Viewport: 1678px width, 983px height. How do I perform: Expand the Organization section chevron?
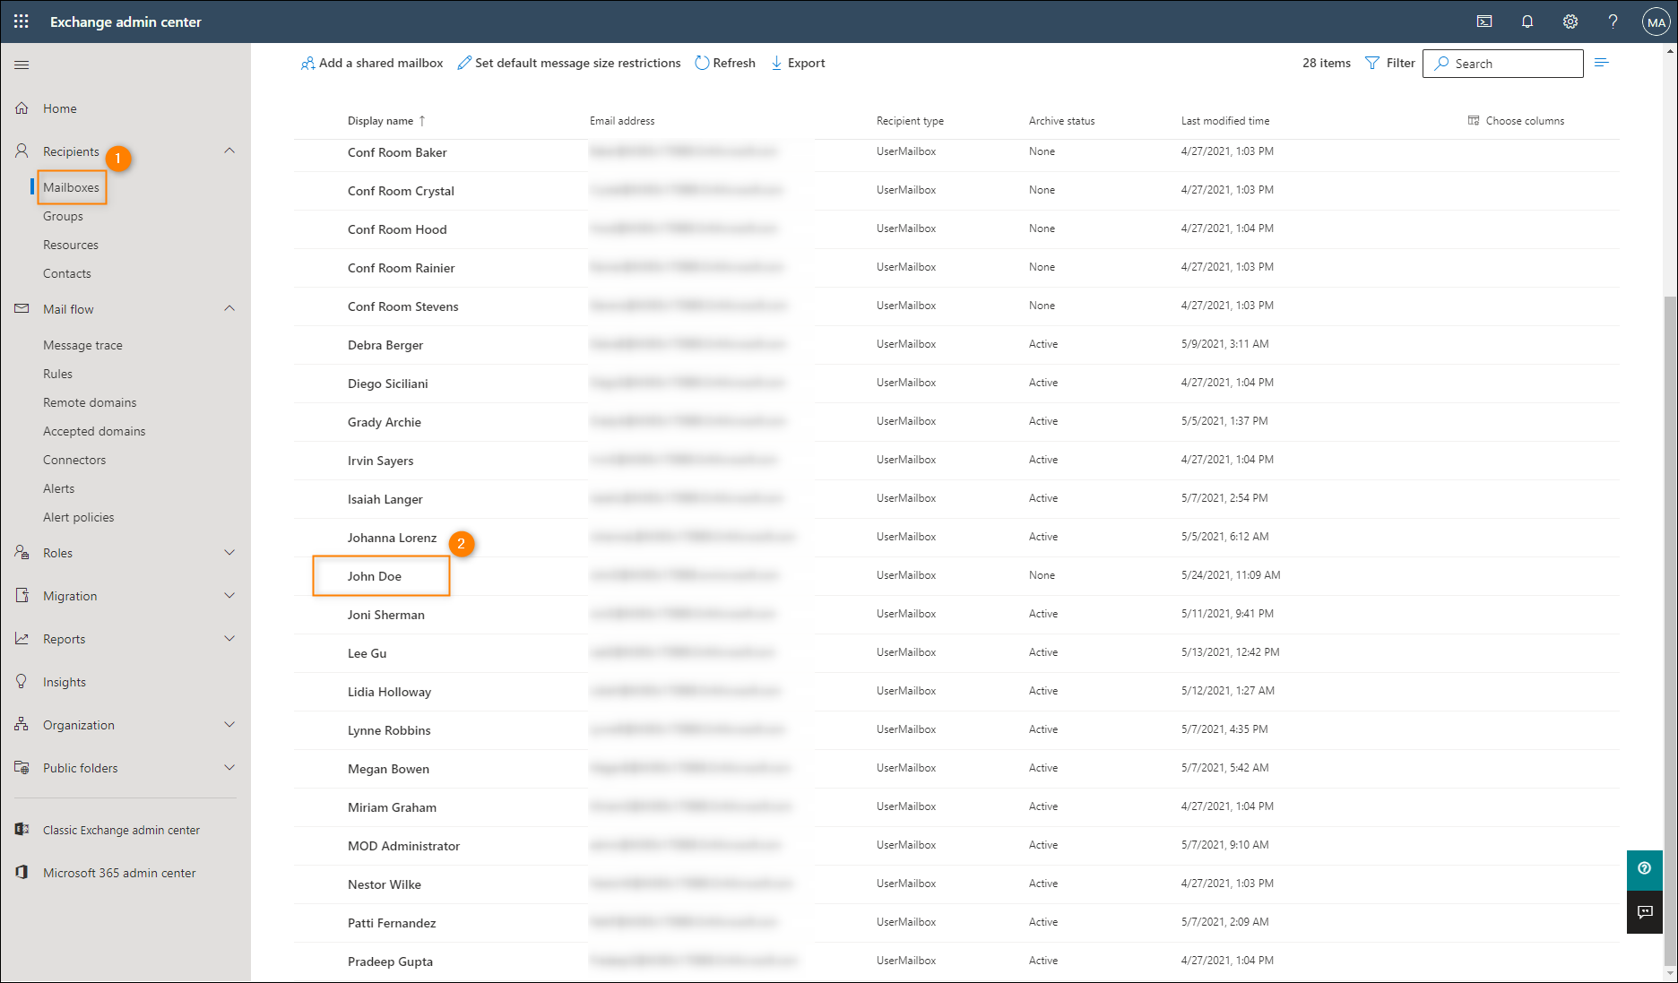[229, 724]
